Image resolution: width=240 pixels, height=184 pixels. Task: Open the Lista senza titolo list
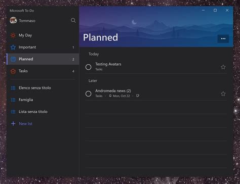[43, 112]
